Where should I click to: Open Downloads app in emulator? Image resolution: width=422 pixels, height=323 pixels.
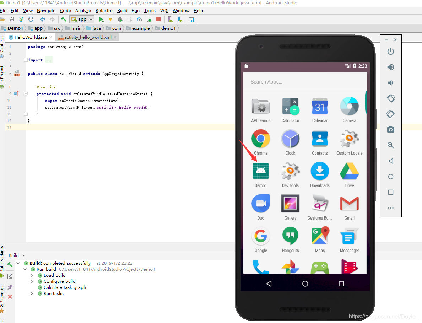320,175
